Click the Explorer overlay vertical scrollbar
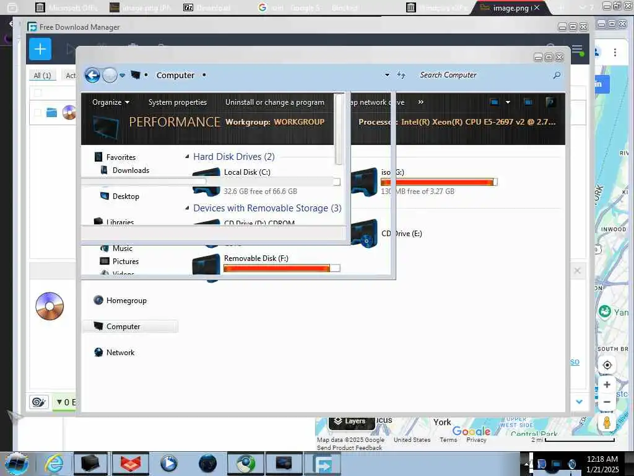This screenshot has height=476, width=634. (x=339, y=130)
